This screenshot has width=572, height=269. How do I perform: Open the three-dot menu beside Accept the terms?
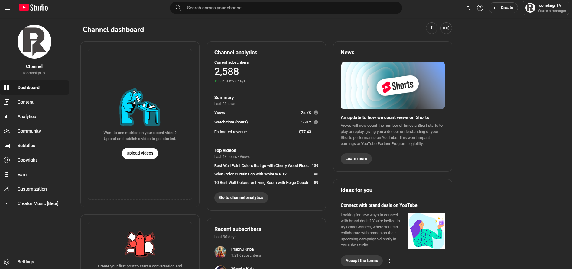pyautogui.click(x=389, y=261)
